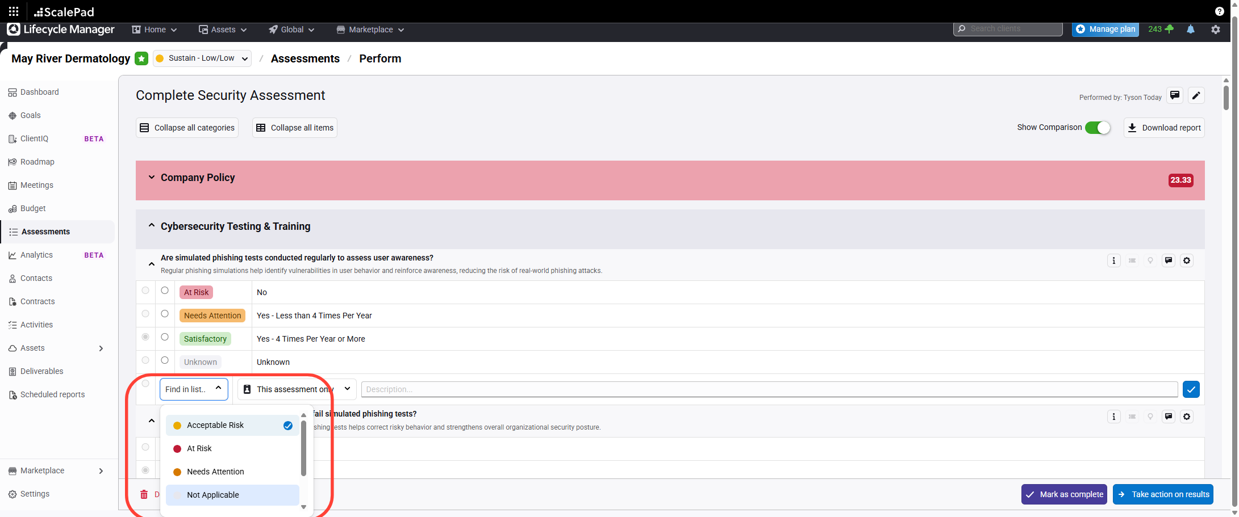The width and height of the screenshot is (1239, 517).
Task: Click the notifications bell icon
Action: [x=1190, y=30]
